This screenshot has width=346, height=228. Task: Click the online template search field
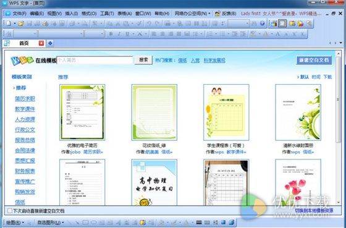tap(95, 60)
